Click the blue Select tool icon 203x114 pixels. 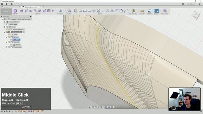click(x=156, y=11)
